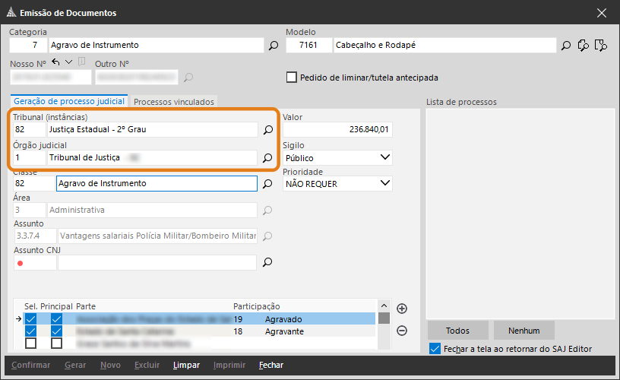Click Fechar in the bottom bar
Image resolution: width=620 pixels, height=380 pixels.
pyautogui.click(x=271, y=365)
